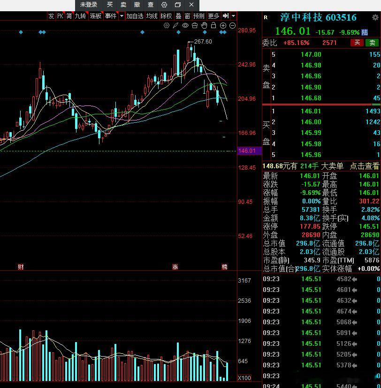Open the 更多 menu
This screenshot has height=388, width=381.
(213, 16)
